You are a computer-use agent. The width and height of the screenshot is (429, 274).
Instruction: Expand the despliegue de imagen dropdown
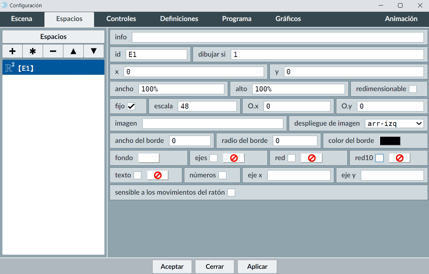point(394,124)
